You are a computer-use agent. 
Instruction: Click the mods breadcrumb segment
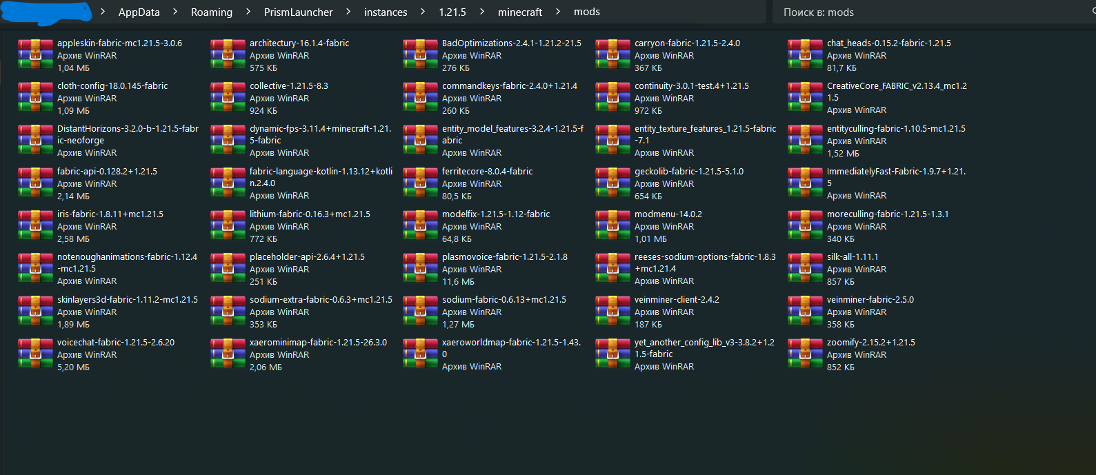(587, 12)
